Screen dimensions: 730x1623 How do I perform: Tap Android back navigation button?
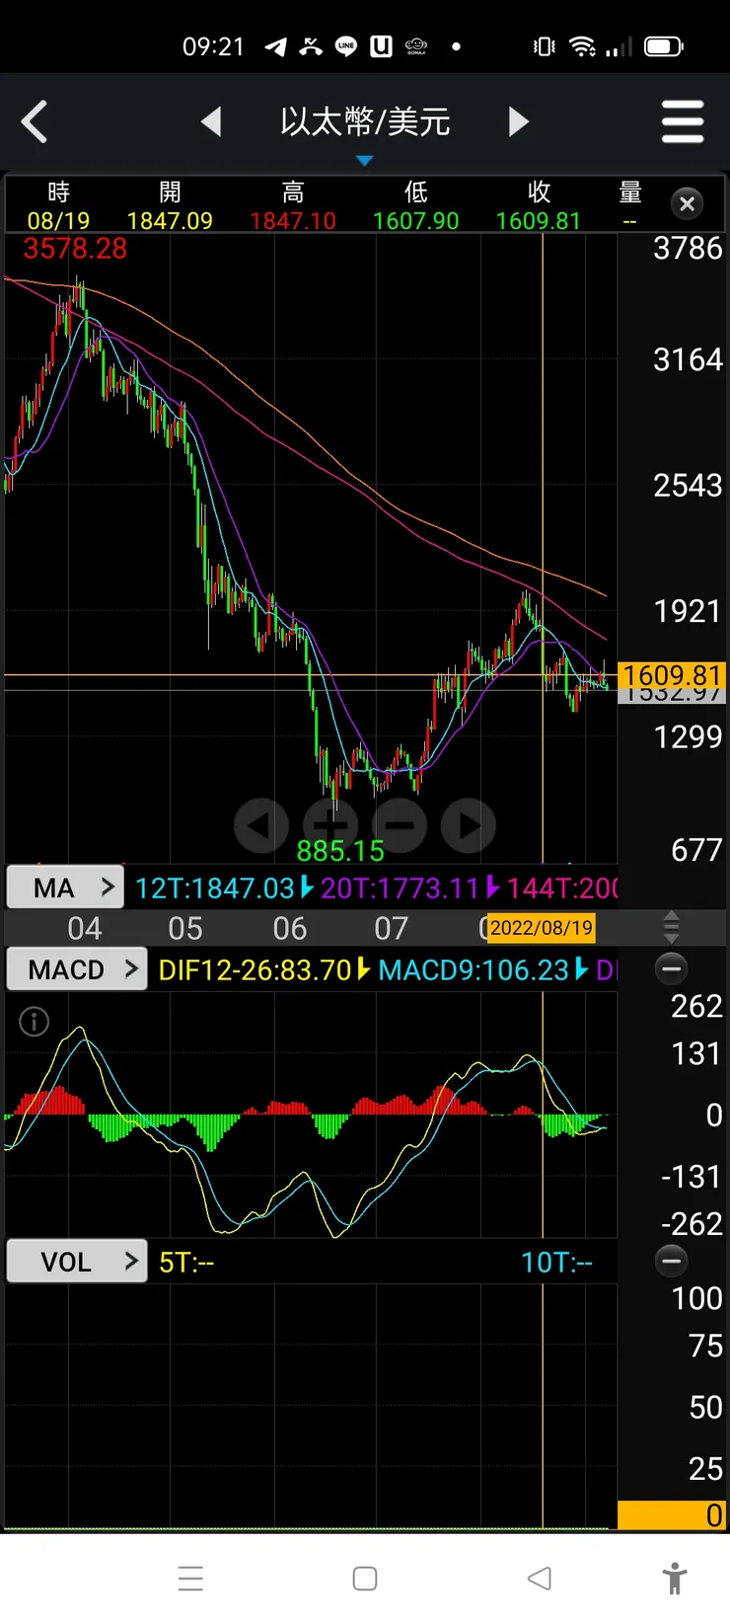pyautogui.click(x=539, y=1579)
